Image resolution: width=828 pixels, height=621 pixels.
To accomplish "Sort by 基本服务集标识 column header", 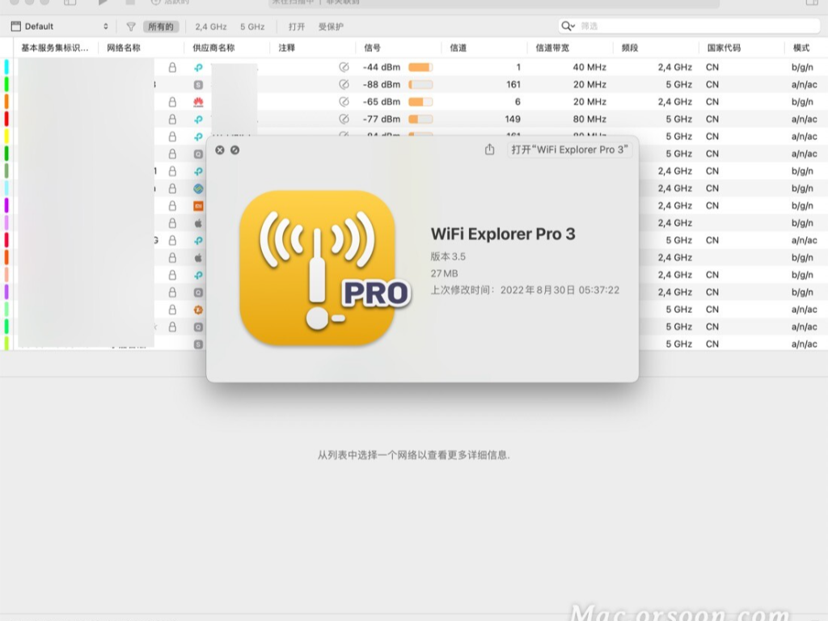I will (x=55, y=48).
